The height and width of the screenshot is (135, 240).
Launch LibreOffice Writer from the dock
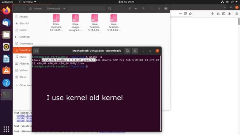(6, 59)
